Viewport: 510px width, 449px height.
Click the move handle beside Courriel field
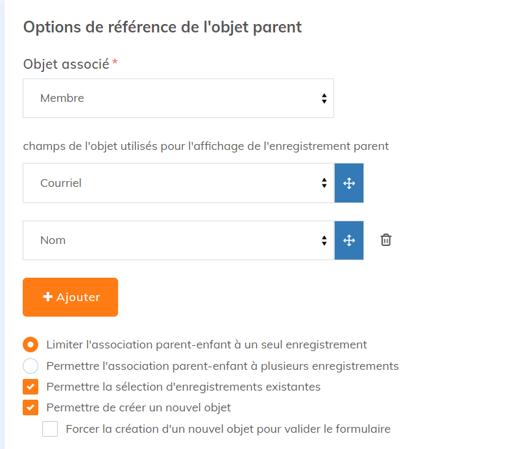click(349, 183)
